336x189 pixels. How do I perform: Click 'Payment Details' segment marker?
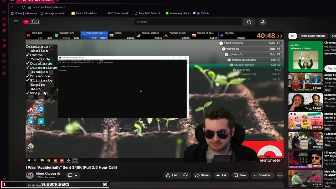(177, 35)
